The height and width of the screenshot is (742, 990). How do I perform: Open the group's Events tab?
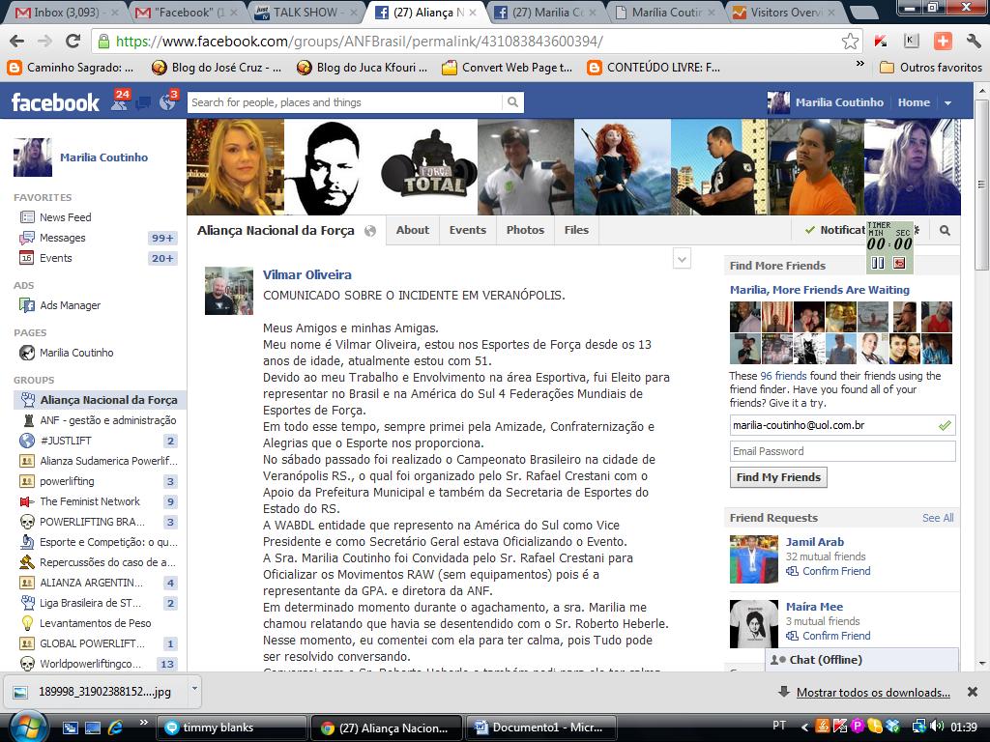[x=468, y=230]
